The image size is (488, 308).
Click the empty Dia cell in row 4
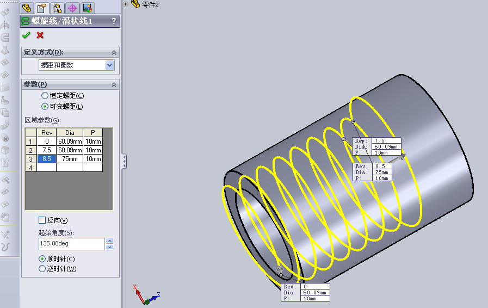(x=70, y=168)
